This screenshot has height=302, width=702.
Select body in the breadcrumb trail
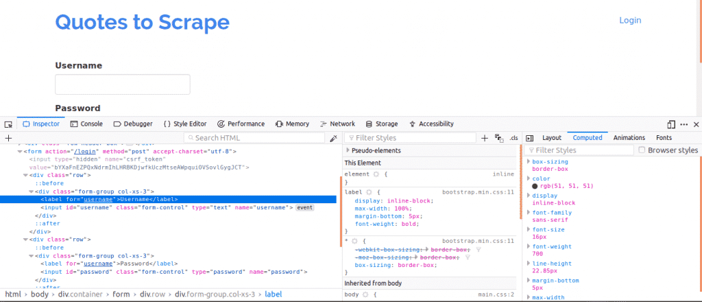tap(39, 294)
